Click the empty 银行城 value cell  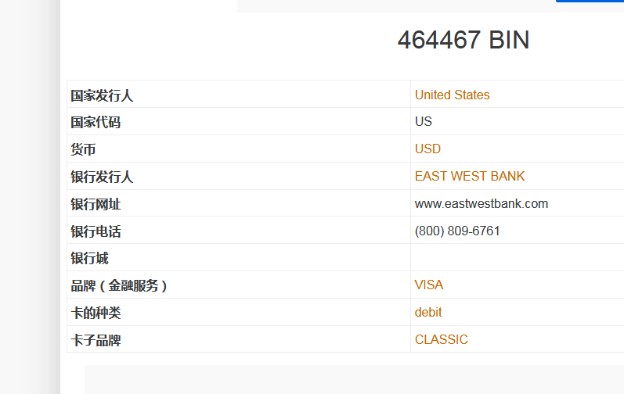[517, 258]
